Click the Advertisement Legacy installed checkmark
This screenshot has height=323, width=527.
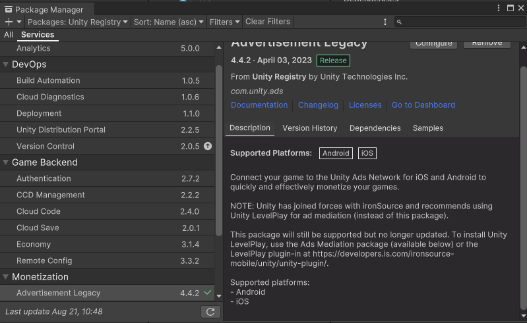tap(208, 293)
